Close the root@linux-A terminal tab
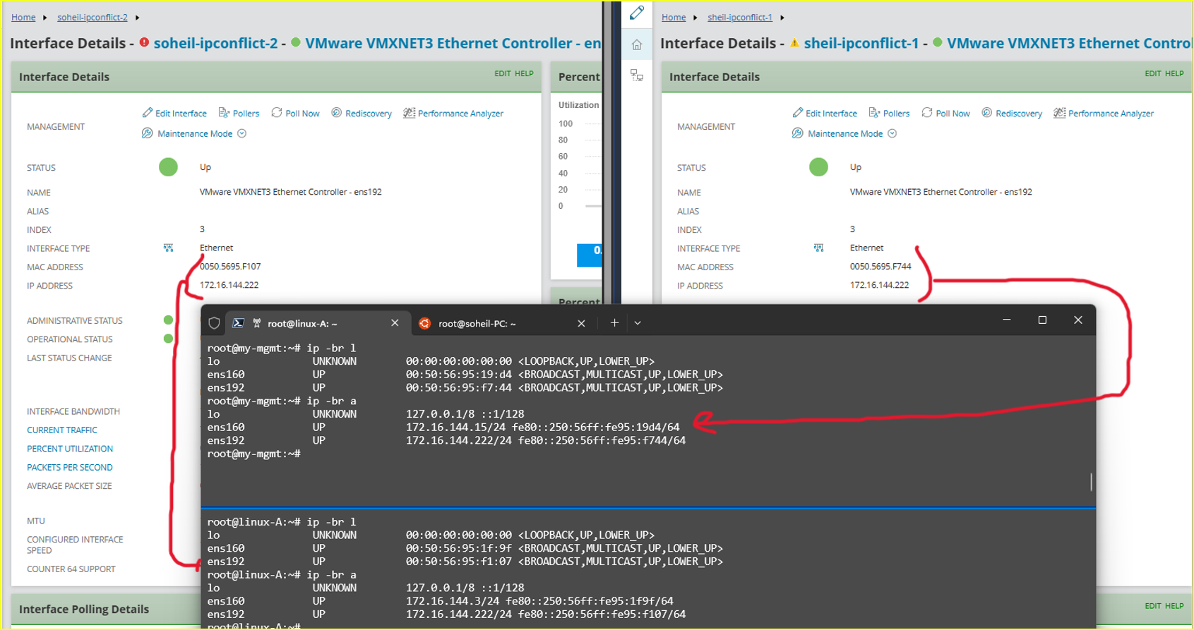This screenshot has width=1194, height=630. tap(395, 322)
